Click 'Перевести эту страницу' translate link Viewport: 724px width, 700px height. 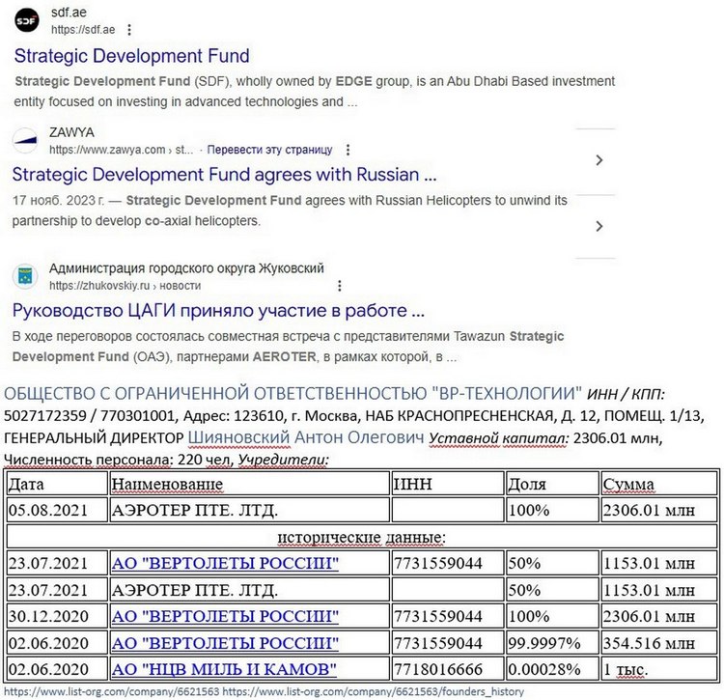269,150
